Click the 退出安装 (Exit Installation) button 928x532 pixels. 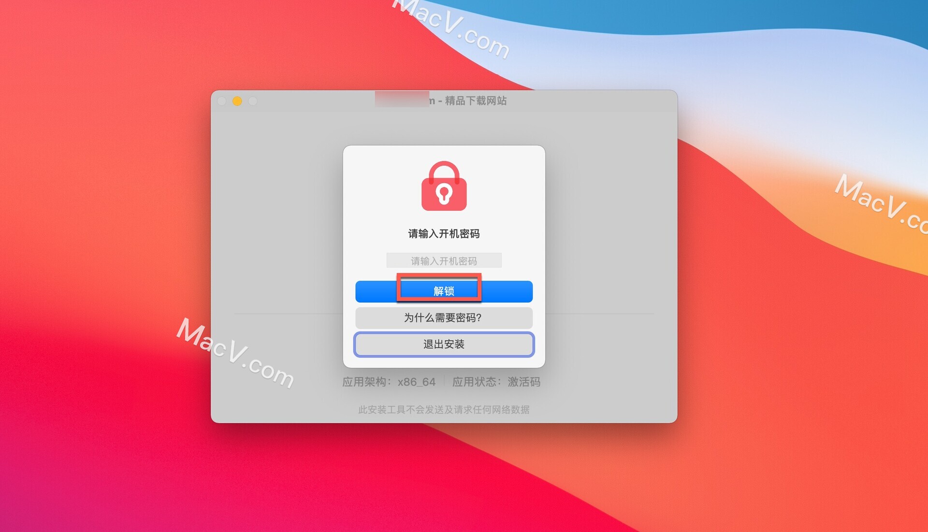442,344
